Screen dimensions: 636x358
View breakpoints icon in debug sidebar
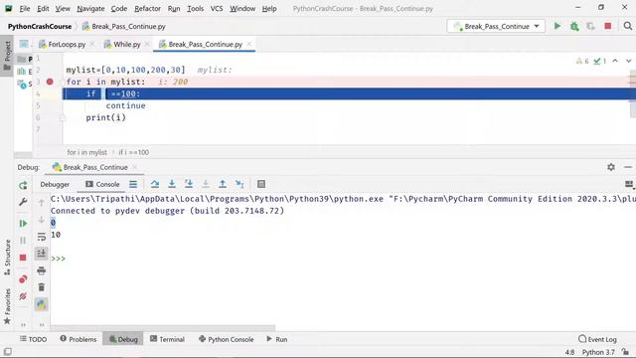[x=23, y=279]
